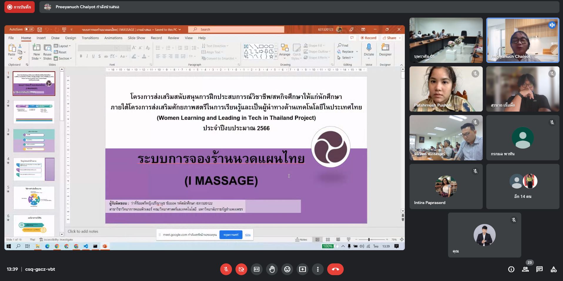The width and height of the screenshot is (563, 281).
Task: Click the raise hand icon
Action: (272, 269)
